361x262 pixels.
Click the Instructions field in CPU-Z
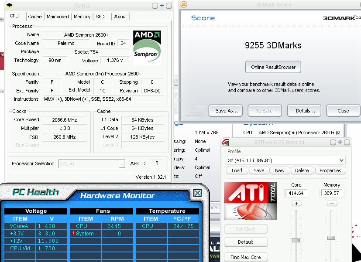103,99
